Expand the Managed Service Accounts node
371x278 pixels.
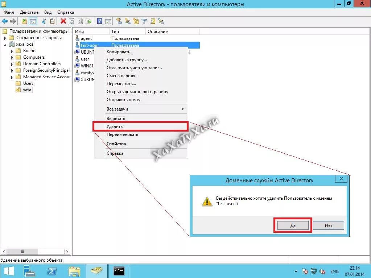(x=12, y=77)
